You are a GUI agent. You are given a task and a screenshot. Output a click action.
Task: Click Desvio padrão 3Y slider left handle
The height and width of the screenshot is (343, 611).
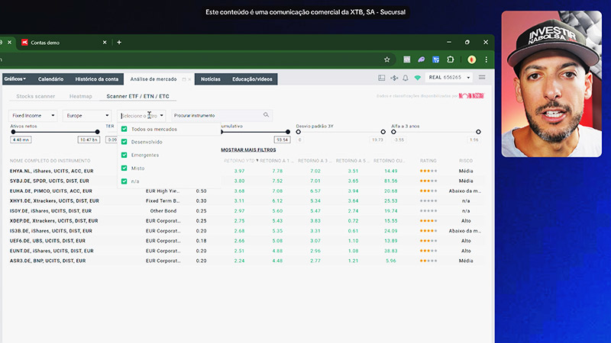pyautogui.click(x=299, y=132)
